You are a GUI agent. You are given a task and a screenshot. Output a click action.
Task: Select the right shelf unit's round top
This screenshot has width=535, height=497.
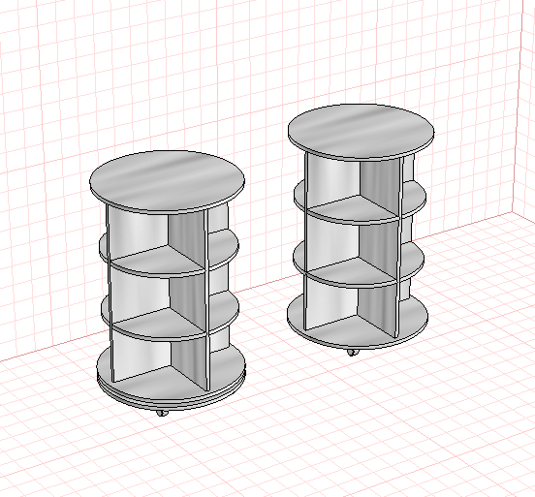[361, 131]
